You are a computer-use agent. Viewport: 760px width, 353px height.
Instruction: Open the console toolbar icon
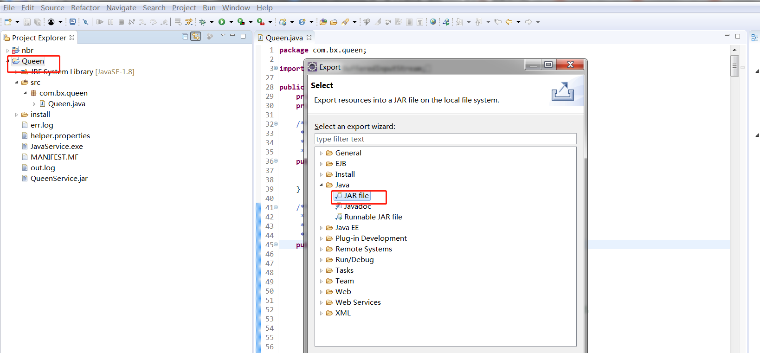click(73, 22)
